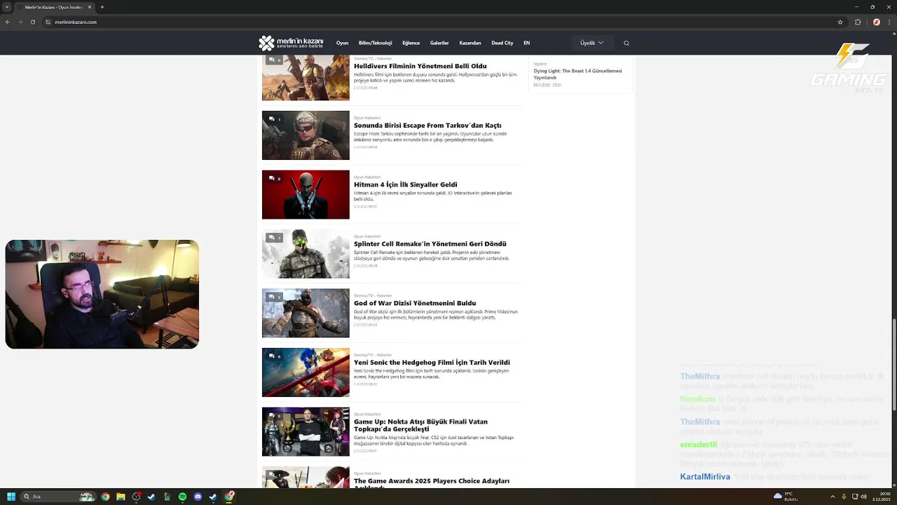Bookmark this page with the star icon
Viewport: 897px width, 505px height.
tap(840, 22)
